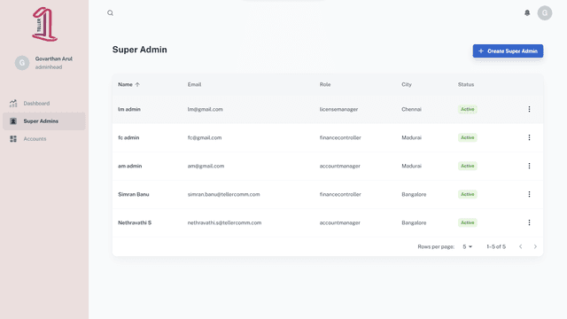Viewport: 567px width, 319px height.
Task: Select the lm admin name cell
Action: pyautogui.click(x=129, y=109)
